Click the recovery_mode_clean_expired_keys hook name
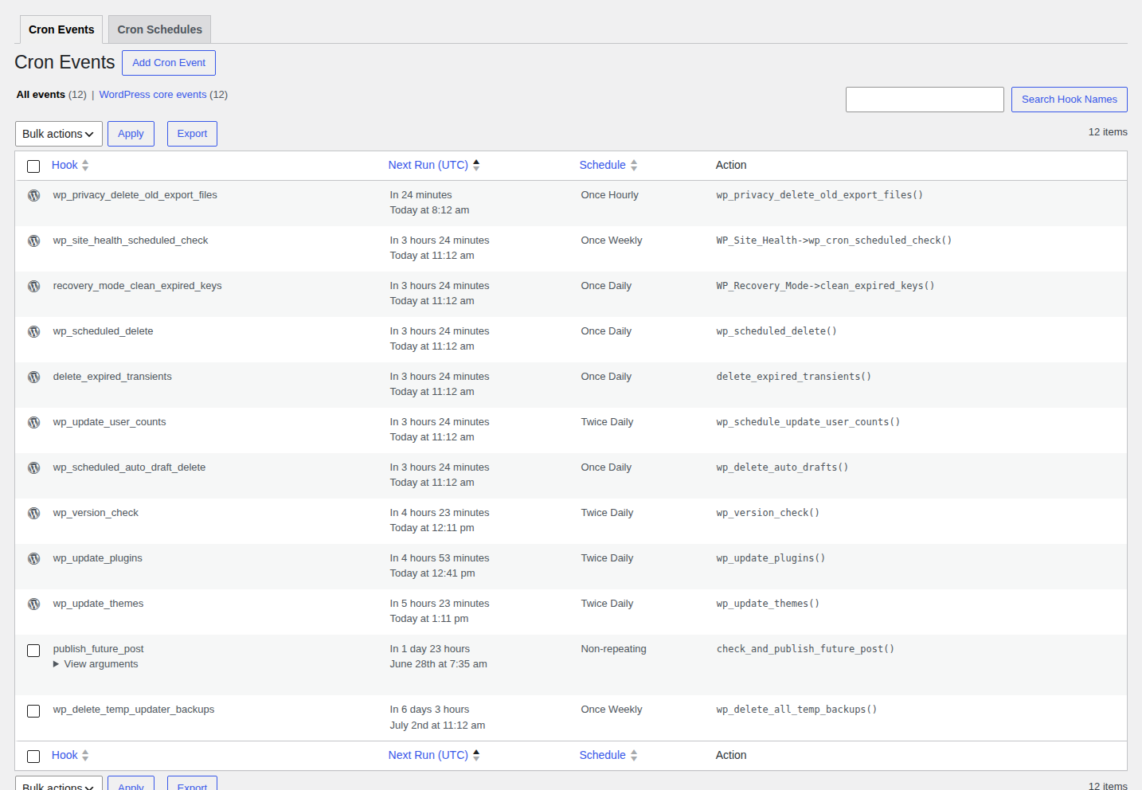The height and width of the screenshot is (790, 1142). coord(137,286)
